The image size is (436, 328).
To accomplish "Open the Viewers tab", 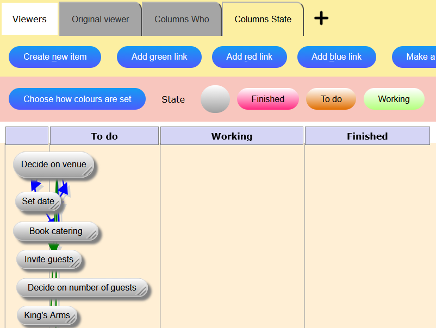I will tap(29, 19).
